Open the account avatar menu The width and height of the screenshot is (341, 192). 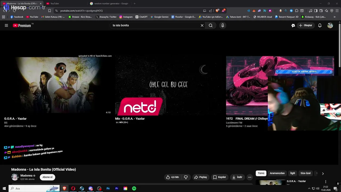(330, 26)
